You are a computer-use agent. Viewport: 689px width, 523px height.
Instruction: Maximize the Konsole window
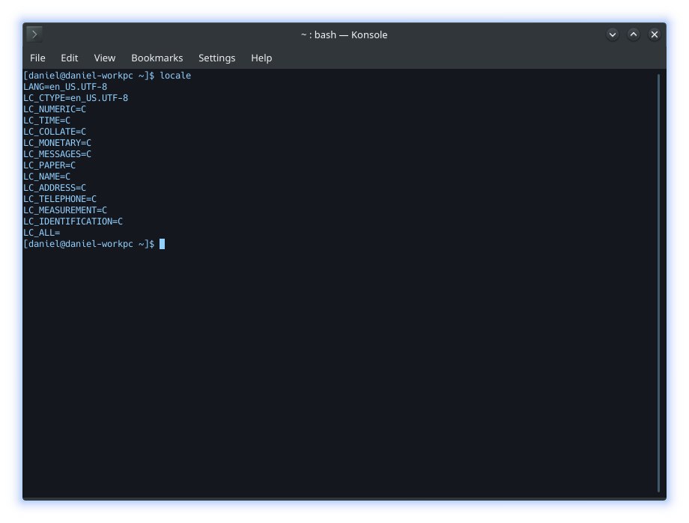tap(633, 34)
